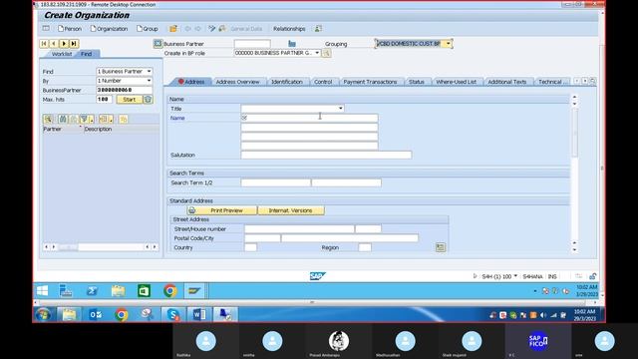
Task: Click the Description column header
Action: click(121, 129)
